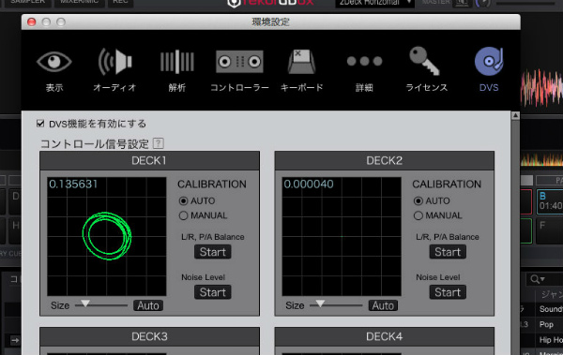Click the 0.135631 value on DECK1

73,185
